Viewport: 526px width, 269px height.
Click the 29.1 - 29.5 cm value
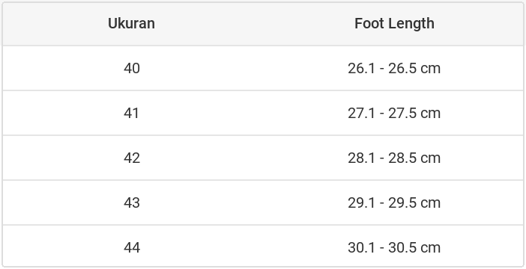(394, 202)
